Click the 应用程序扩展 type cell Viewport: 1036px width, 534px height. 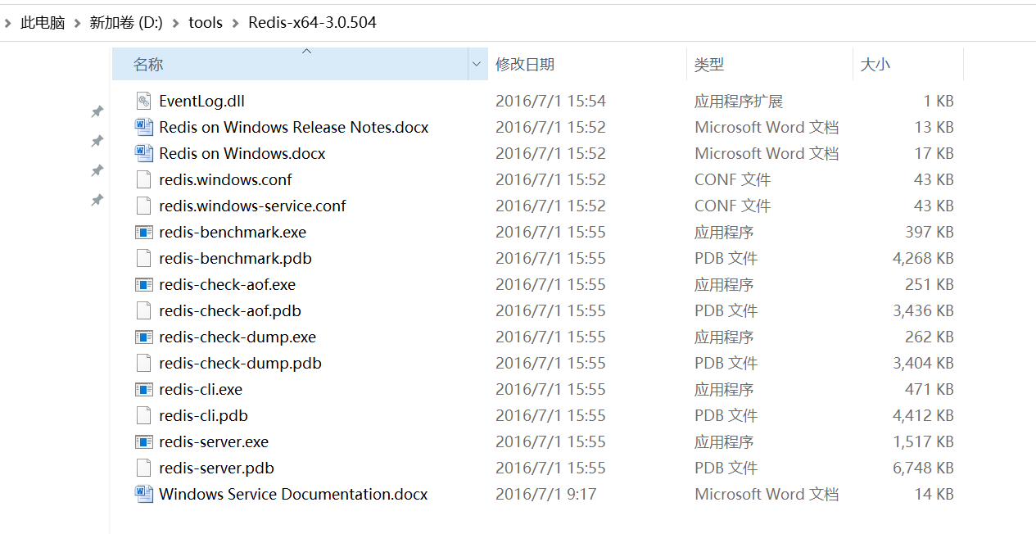739,101
